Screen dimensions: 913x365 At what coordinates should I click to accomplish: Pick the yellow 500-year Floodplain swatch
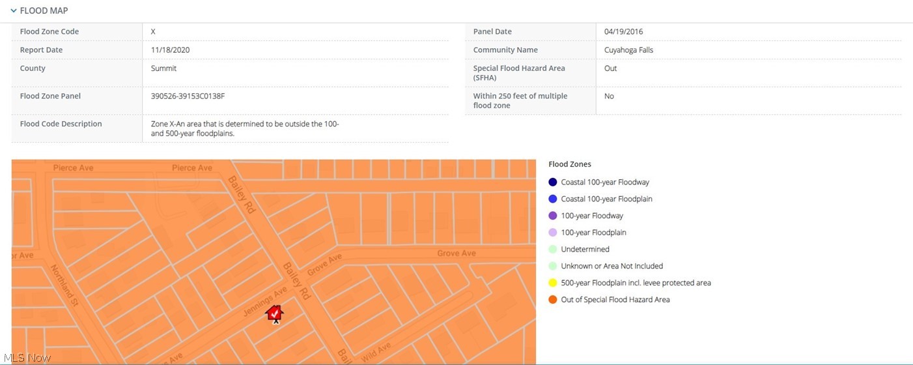553,283
